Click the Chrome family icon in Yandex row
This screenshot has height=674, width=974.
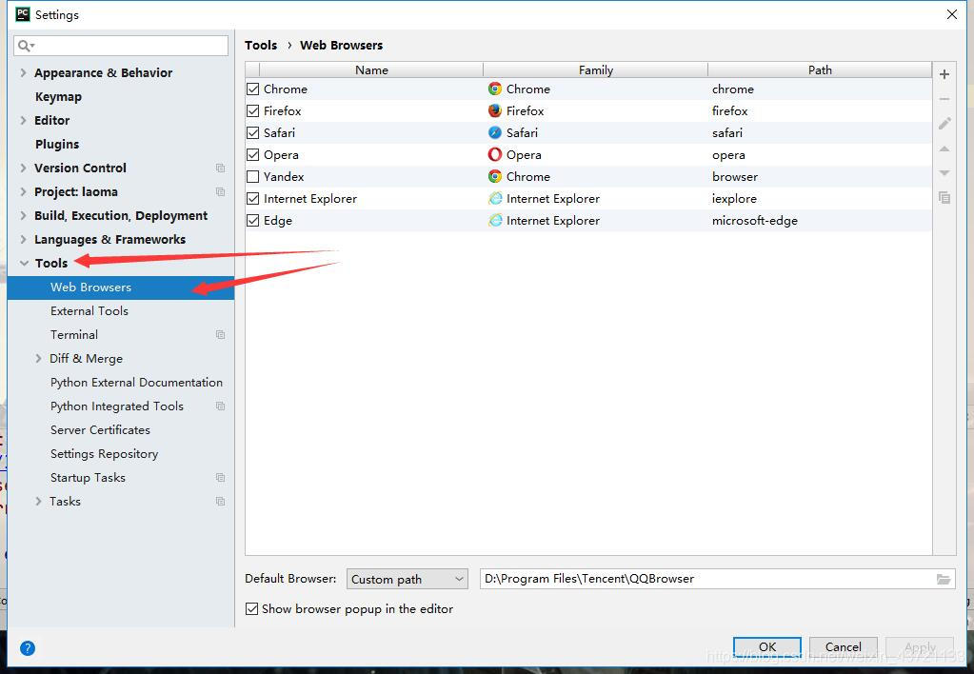(494, 176)
